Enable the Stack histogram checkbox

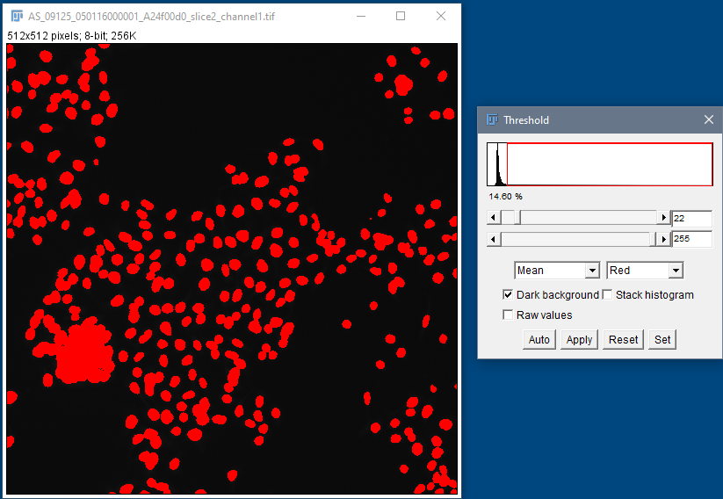click(607, 295)
